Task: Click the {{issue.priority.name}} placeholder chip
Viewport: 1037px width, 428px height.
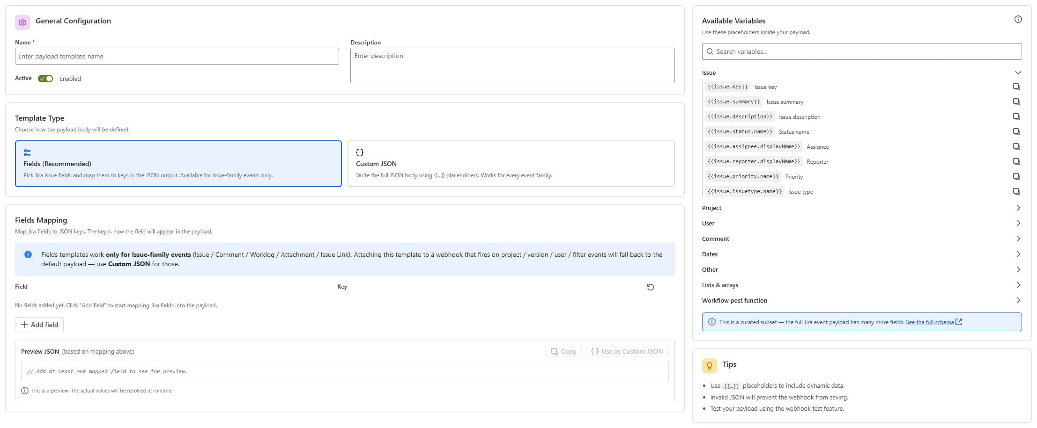Action: coord(743,177)
